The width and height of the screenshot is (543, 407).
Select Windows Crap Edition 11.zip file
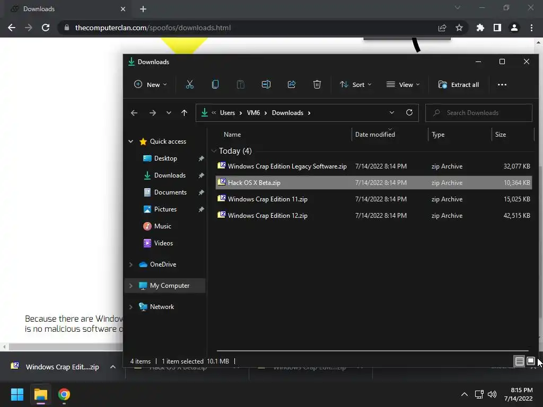pos(374,199)
